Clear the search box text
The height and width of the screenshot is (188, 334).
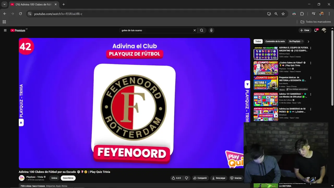point(194,30)
